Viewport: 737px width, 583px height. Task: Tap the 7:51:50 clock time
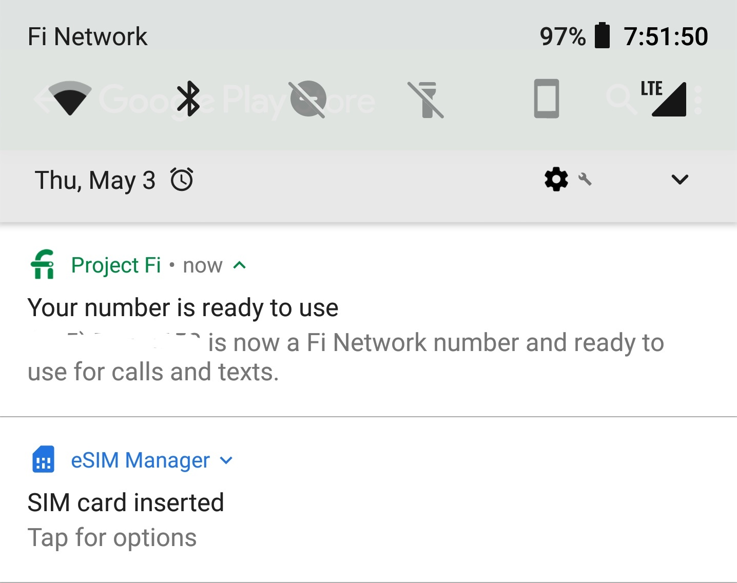pos(666,36)
